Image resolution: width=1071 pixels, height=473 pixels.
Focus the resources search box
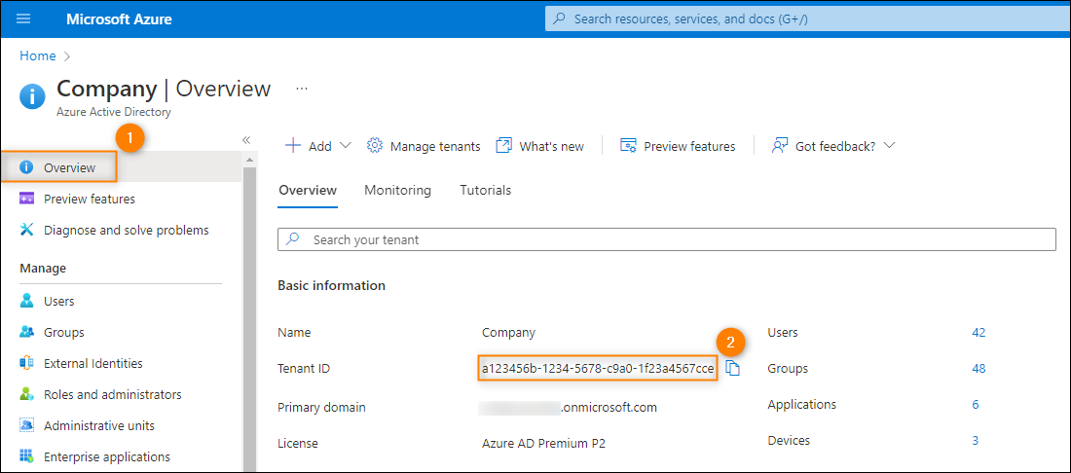807,19
